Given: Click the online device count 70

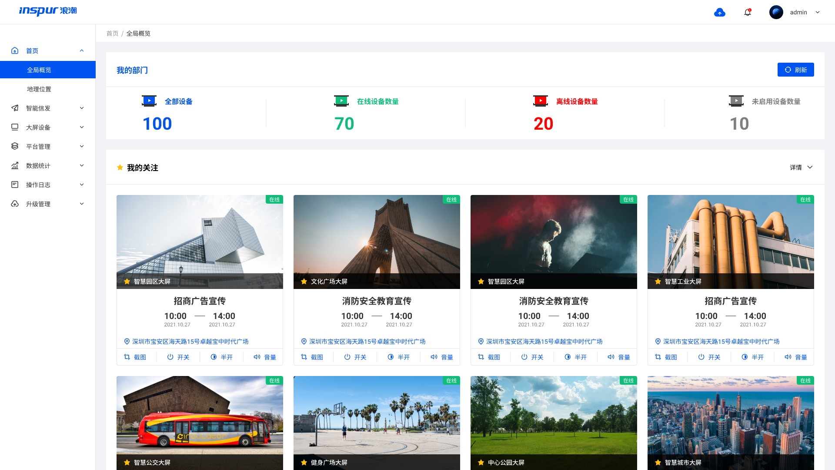Looking at the screenshot, I should coord(344,124).
